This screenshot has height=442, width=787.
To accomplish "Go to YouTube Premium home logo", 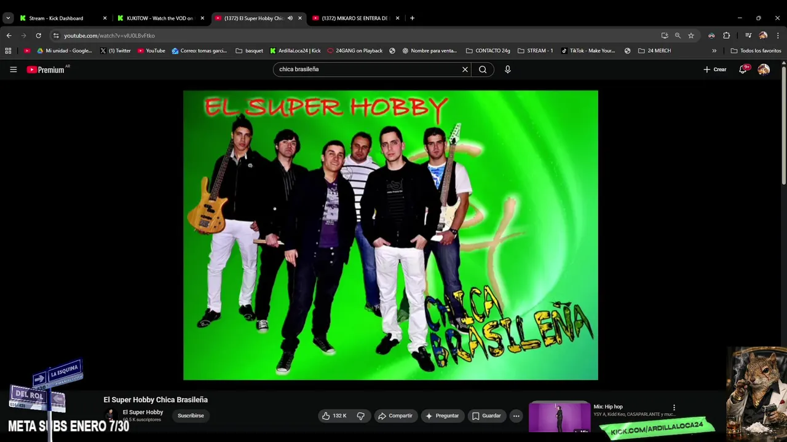I will (x=45, y=69).
